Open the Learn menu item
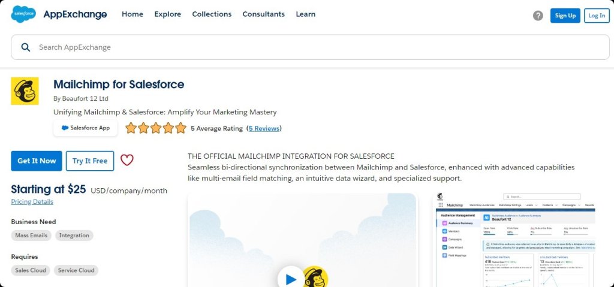 pyautogui.click(x=305, y=14)
